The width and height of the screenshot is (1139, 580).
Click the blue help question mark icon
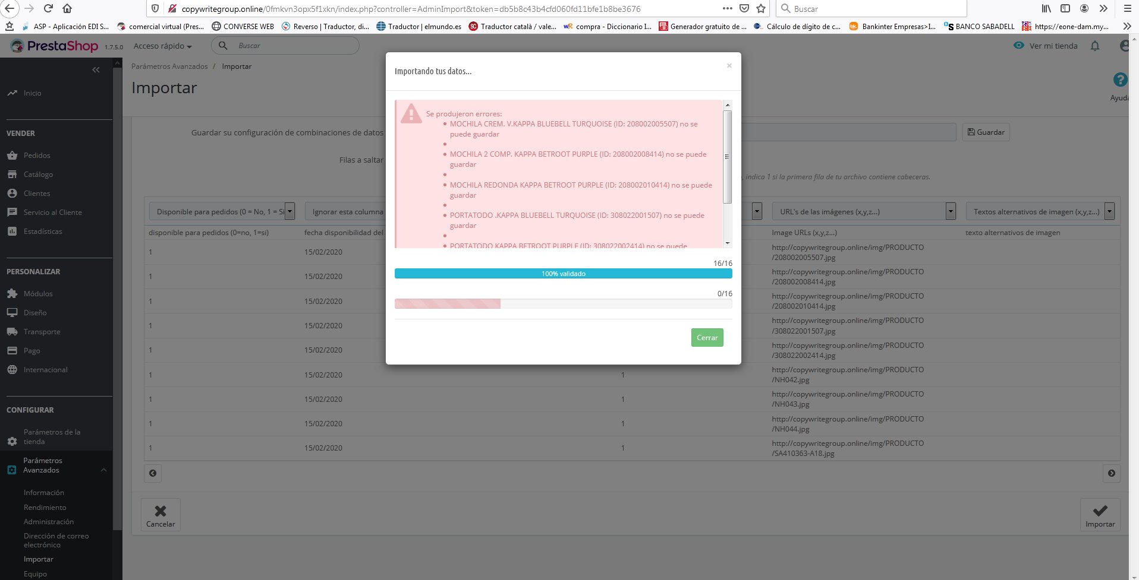point(1120,80)
